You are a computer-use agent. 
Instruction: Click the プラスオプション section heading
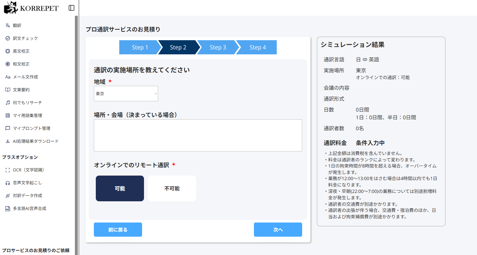[20, 157]
